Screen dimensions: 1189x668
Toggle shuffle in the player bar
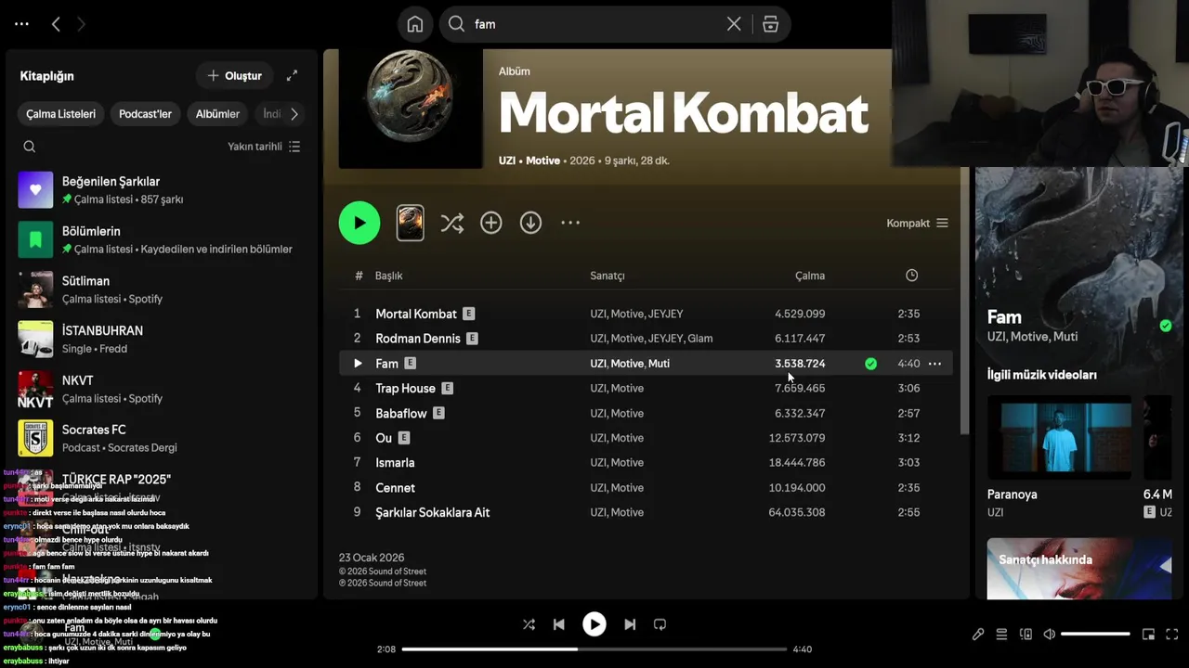coord(529,624)
